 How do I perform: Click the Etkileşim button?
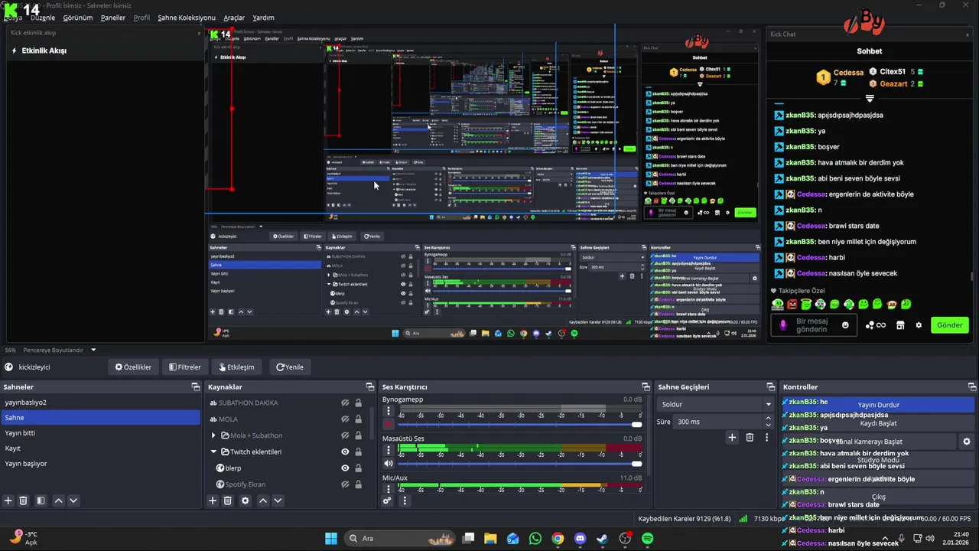237,367
